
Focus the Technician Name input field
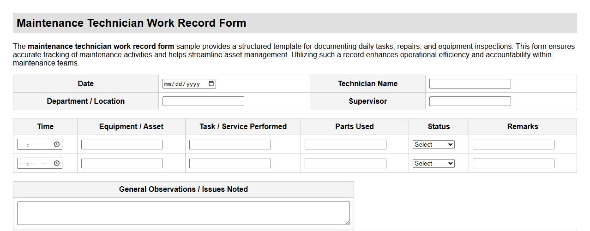coord(470,83)
